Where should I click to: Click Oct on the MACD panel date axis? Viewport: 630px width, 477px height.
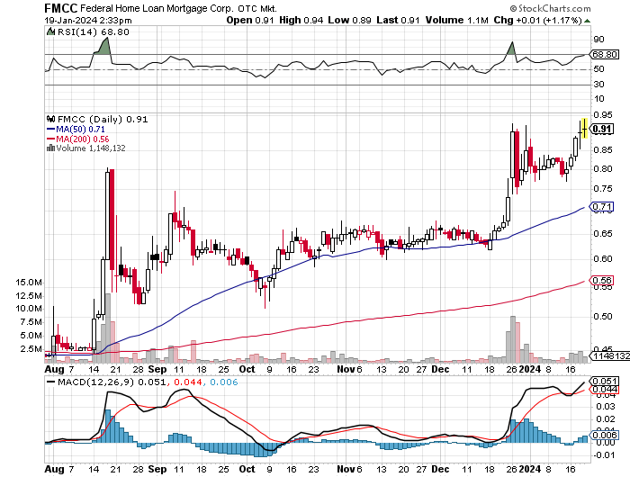(x=247, y=469)
